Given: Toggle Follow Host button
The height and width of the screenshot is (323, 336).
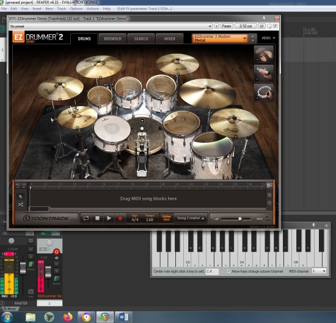Looking at the screenshot, I should (166, 218).
